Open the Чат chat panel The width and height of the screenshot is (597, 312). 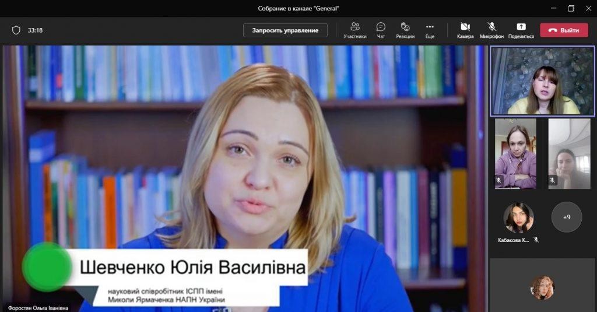[381, 30]
